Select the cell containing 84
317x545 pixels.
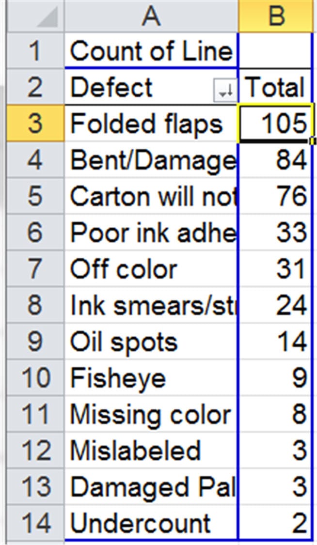[275, 160]
